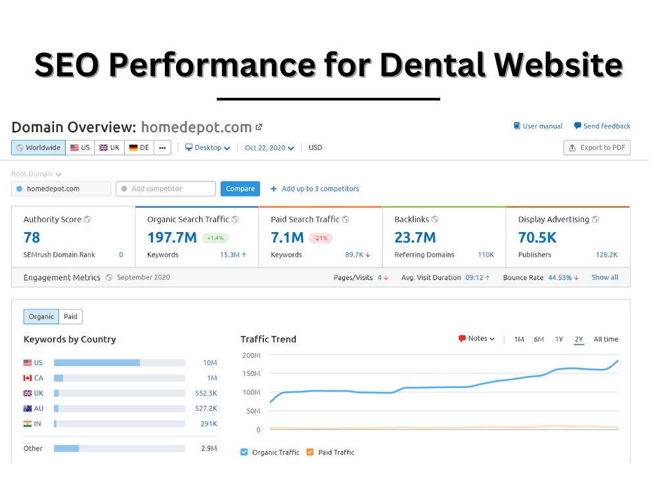Click the India flag in Keywords by Country
This screenshot has width=657, height=493.
click(28, 424)
